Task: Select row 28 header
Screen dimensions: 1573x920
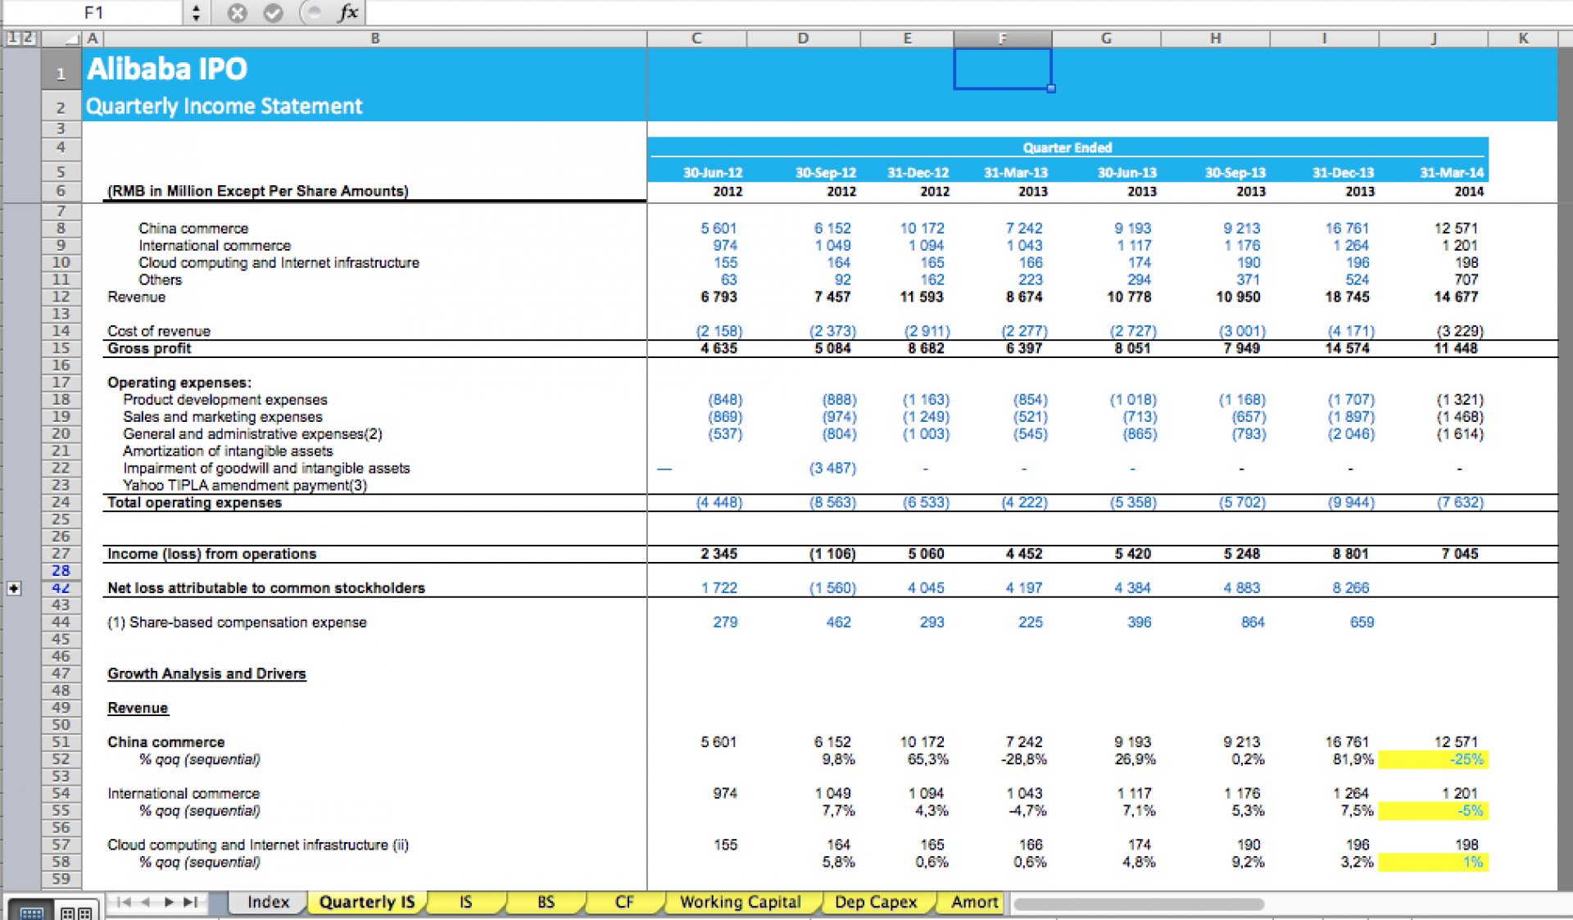Action: 61,571
